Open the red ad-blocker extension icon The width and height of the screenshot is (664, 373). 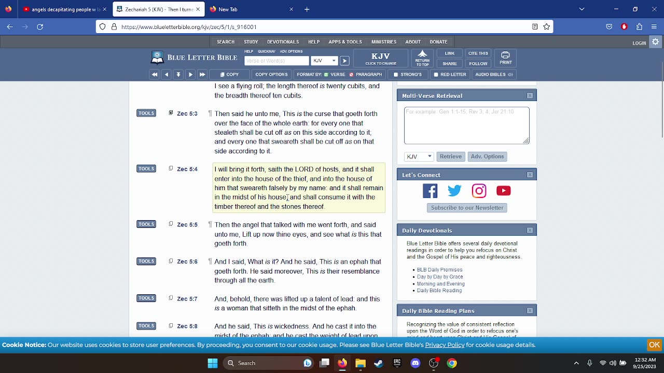click(624, 27)
